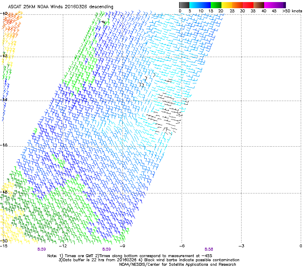Click the note 'Data buffer is 22 hrs'
This screenshot has width=304, height=267.
[x=83, y=260]
